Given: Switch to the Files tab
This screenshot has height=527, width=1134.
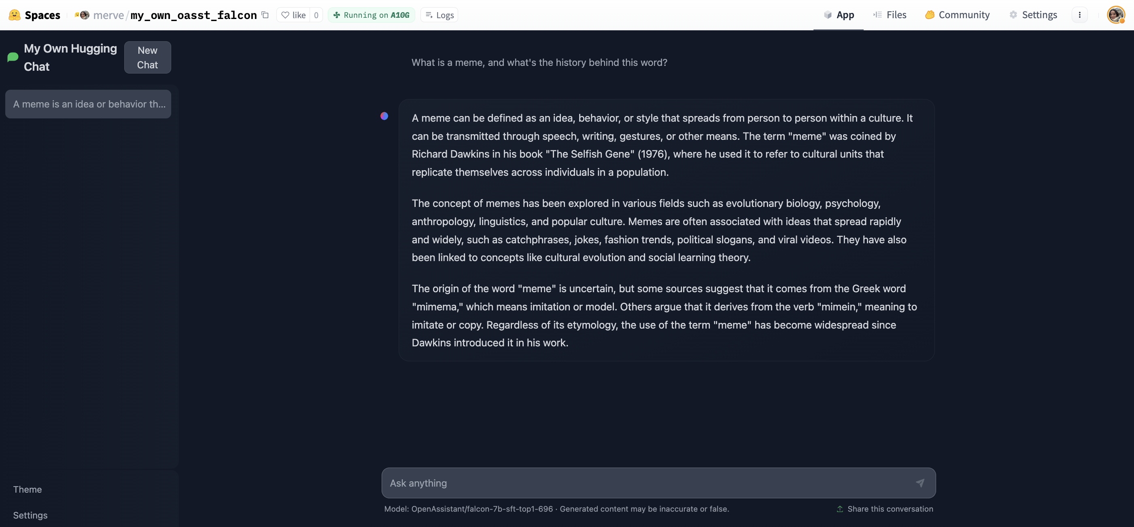Looking at the screenshot, I should coord(890,15).
